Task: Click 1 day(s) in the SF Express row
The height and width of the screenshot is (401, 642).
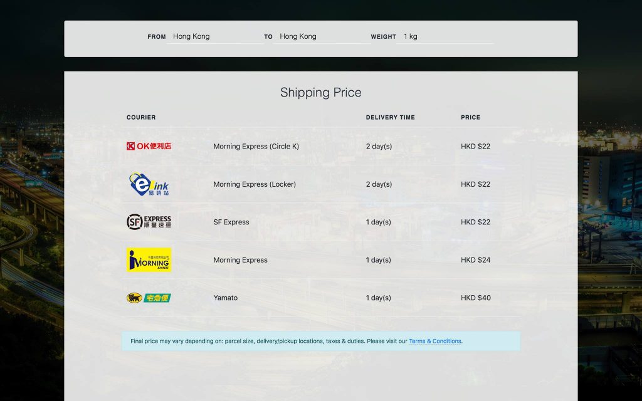Action: (378, 222)
